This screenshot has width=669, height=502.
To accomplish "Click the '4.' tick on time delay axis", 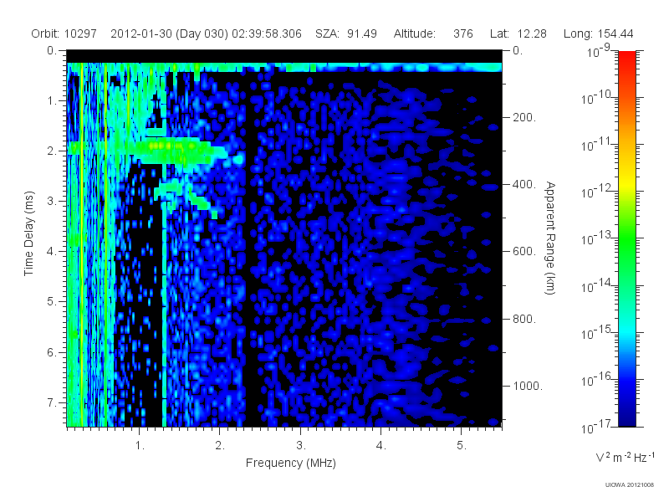I will 52,252.
